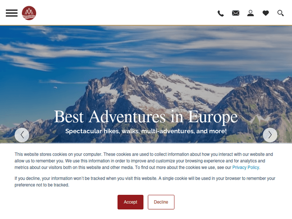Open the hamburger navigation menu
Screen dimensions: 292x219
tap(12, 13)
